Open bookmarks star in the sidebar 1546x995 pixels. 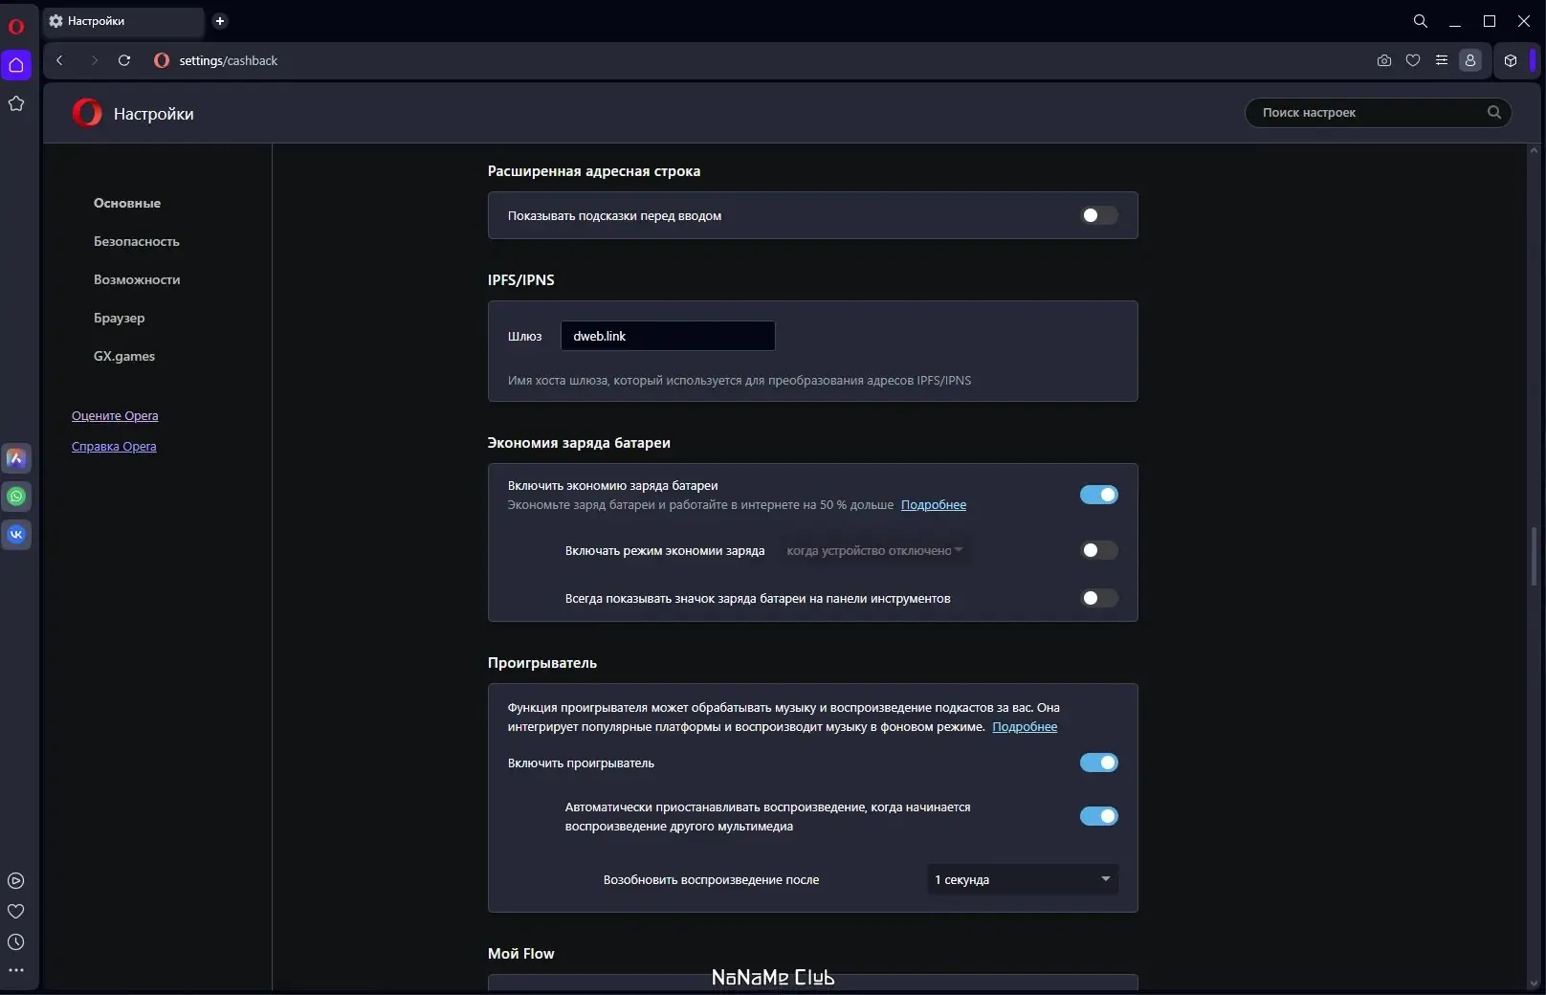click(16, 103)
